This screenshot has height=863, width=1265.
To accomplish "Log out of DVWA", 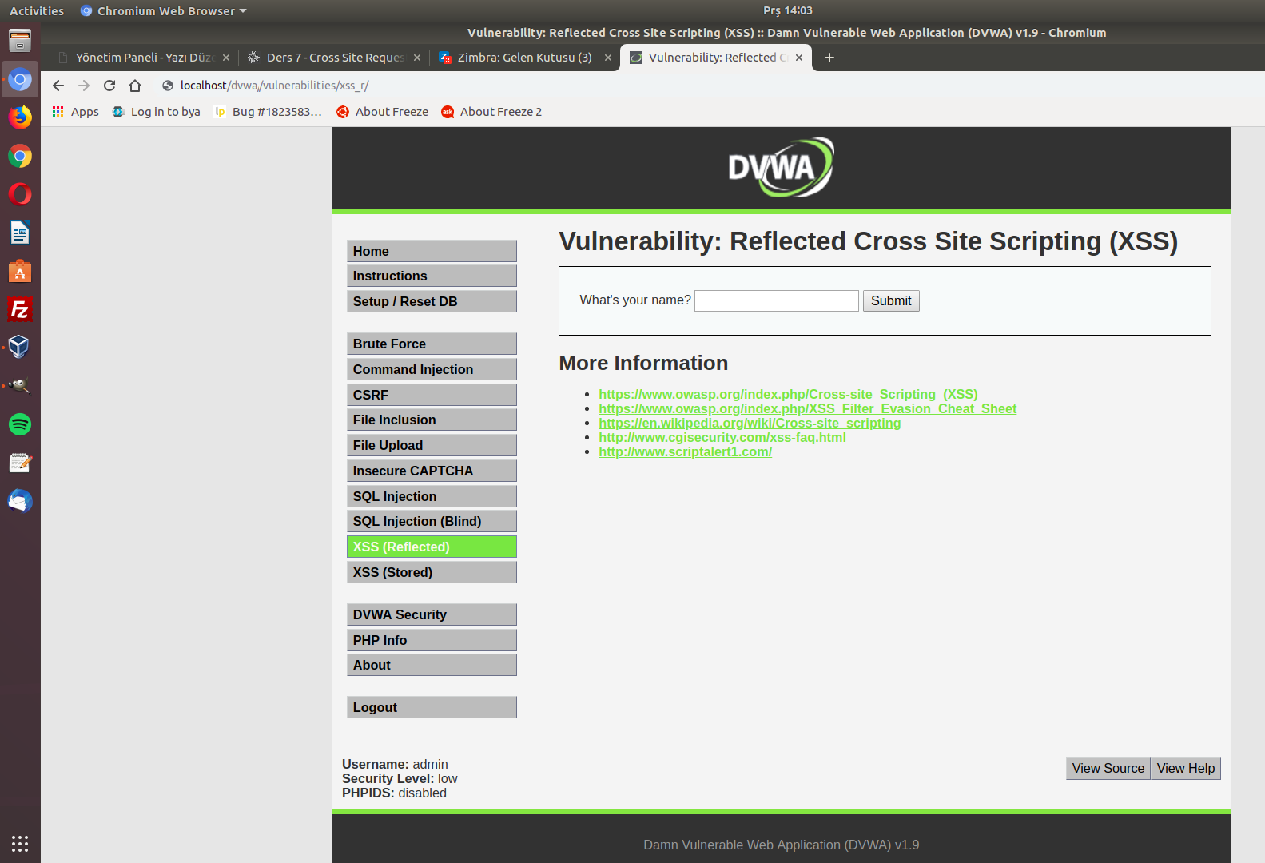I will (x=432, y=707).
